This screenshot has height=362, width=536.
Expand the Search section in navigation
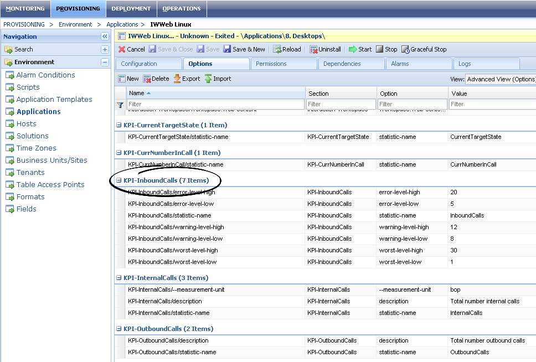pyautogui.click(x=104, y=49)
